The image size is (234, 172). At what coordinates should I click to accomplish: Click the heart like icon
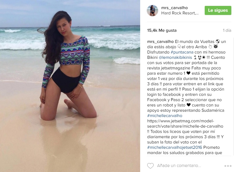pyautogui.click(x=150, y=166)
